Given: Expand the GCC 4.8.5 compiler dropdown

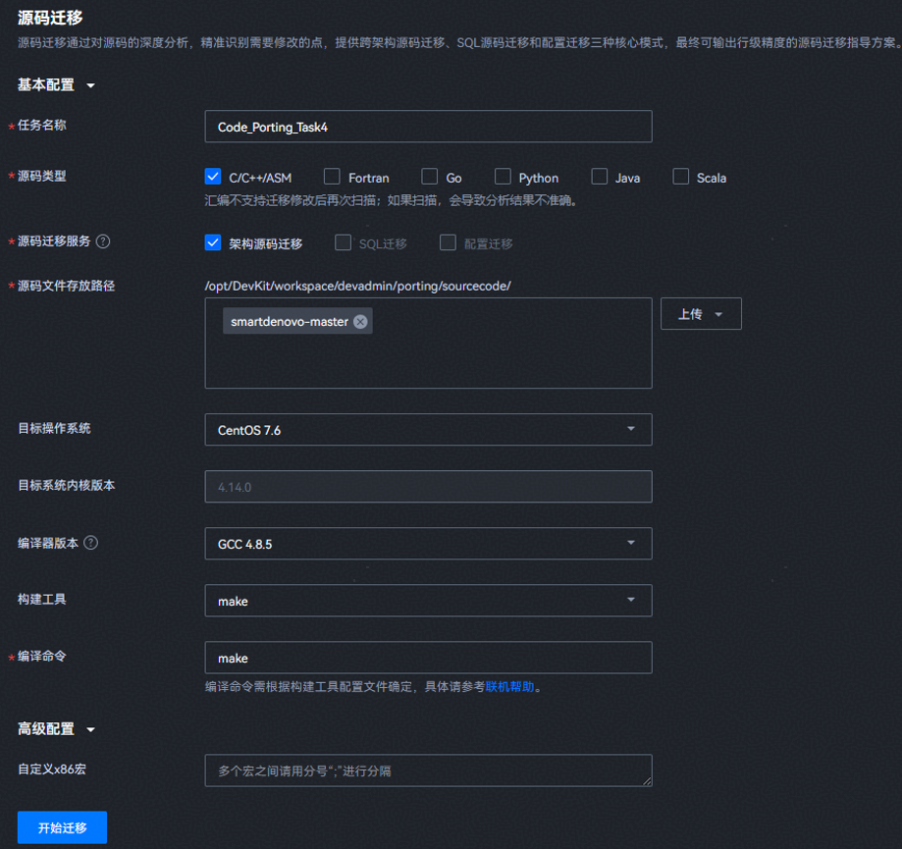Looking at the screenshot, I should (428, 544).
